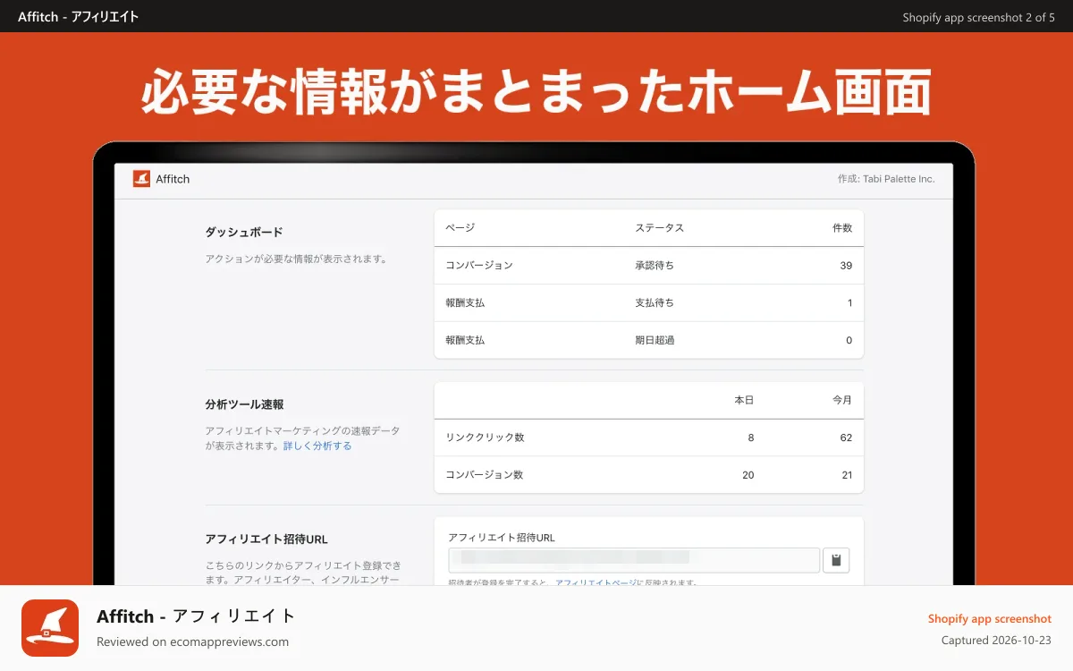Click the ページ column header
Viewport: 1073px width, 671px height.
pos(460,228)
